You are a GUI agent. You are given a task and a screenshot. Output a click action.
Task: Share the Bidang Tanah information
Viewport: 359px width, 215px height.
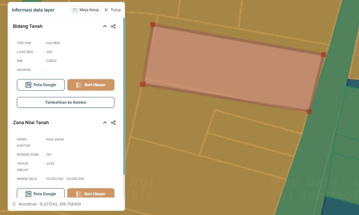113,26
